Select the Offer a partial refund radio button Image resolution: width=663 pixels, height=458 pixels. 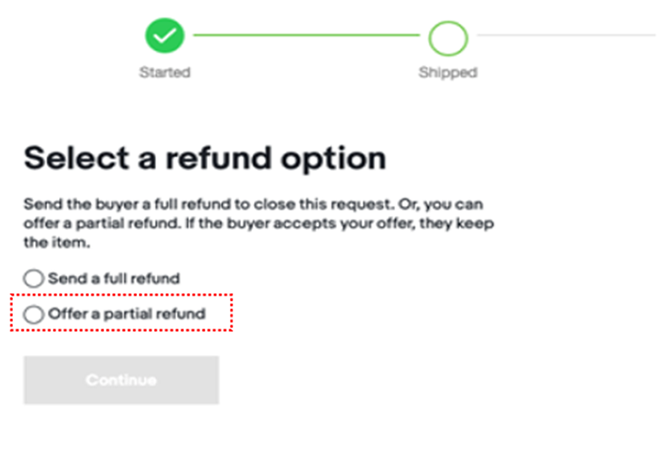(x=34, y=314)
